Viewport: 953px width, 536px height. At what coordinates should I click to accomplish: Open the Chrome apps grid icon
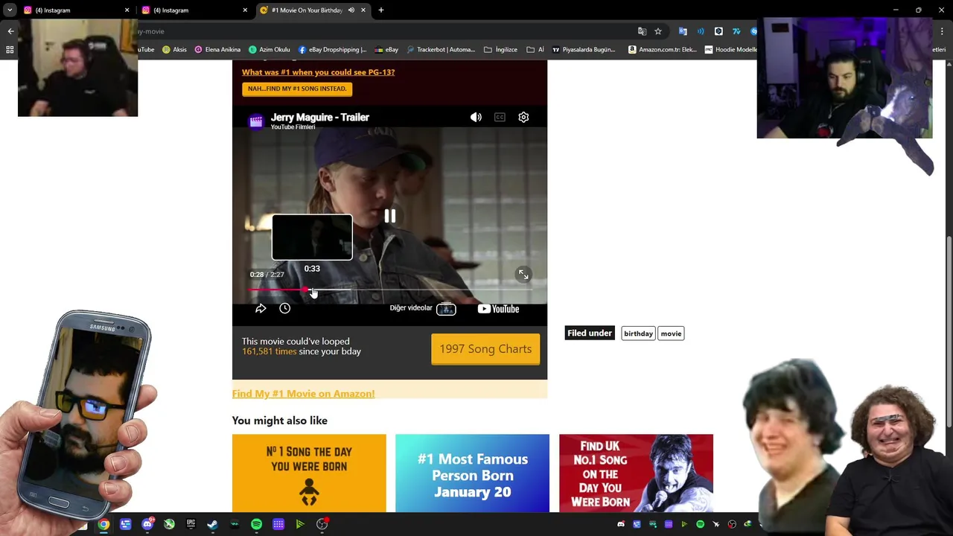point(10,50)
